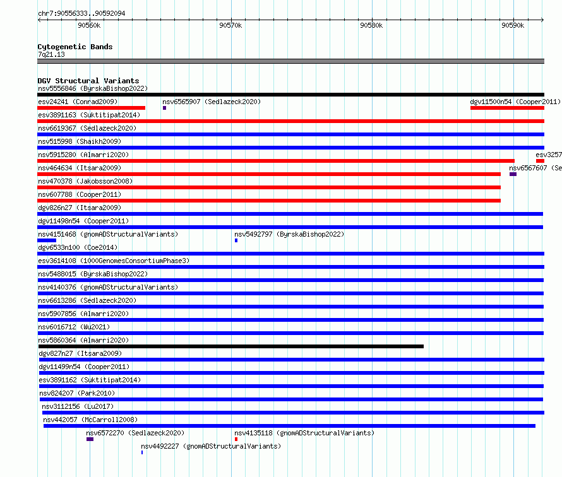The height and width of the screenshot is (477, 562).
Task: Click the 90570k ruler position label
Action: point(230,25)
